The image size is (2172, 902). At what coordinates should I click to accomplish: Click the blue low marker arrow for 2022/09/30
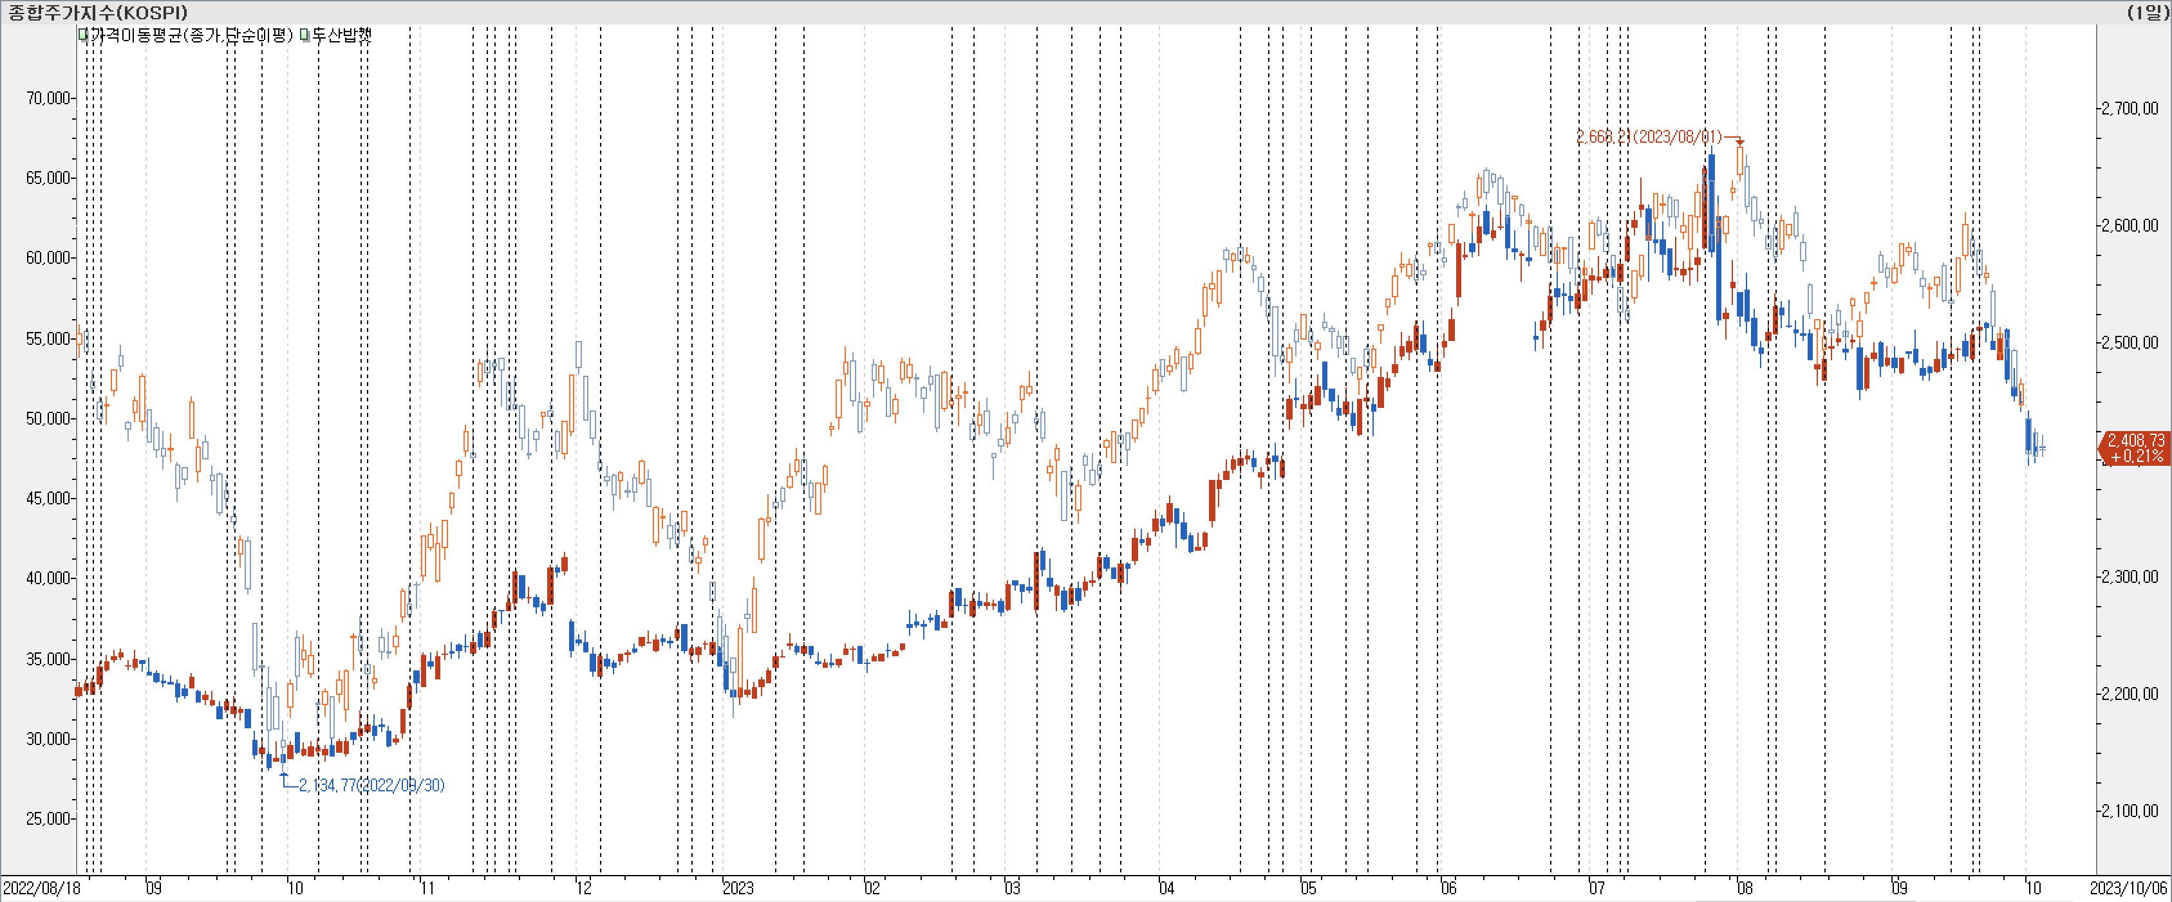(284, 775)
